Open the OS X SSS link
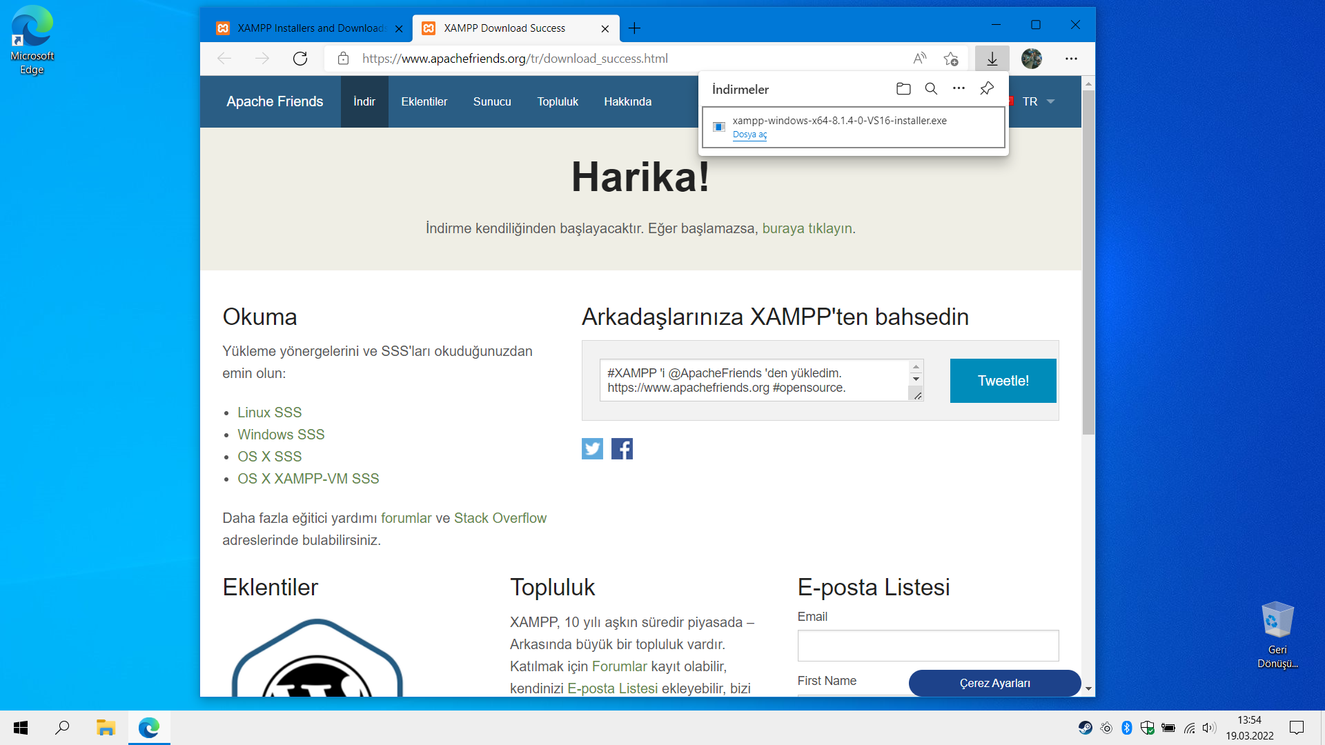This screenshot has width=1325, height=745. pos(270,457)
